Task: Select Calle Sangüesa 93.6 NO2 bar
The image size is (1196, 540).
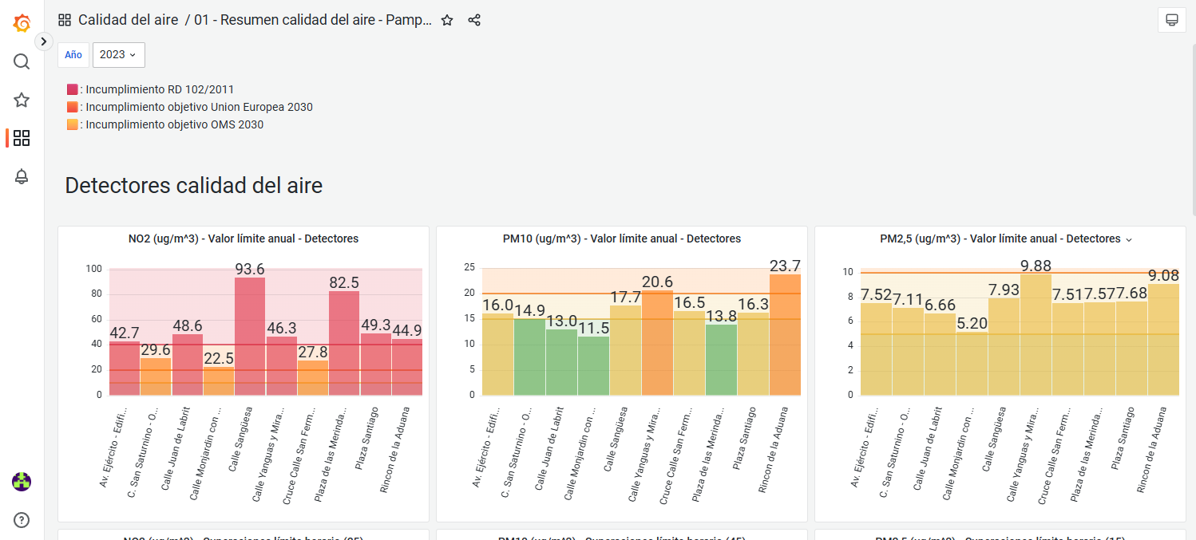Action: pyautogui.click(x=250, y=336)
